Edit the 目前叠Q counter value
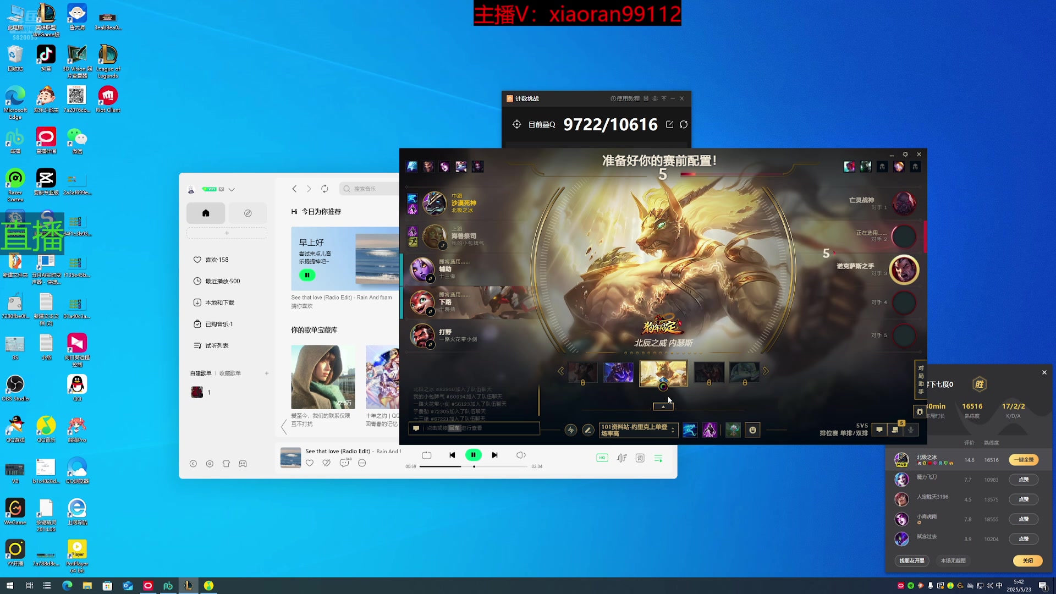This screenshot has height=594, width=1056. 669,125
